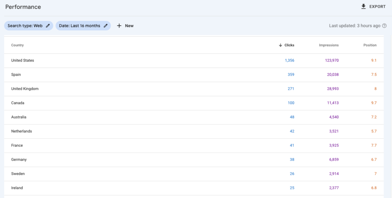Select the United States row
This screenshot has width=392, height=198.
point(23,60)
